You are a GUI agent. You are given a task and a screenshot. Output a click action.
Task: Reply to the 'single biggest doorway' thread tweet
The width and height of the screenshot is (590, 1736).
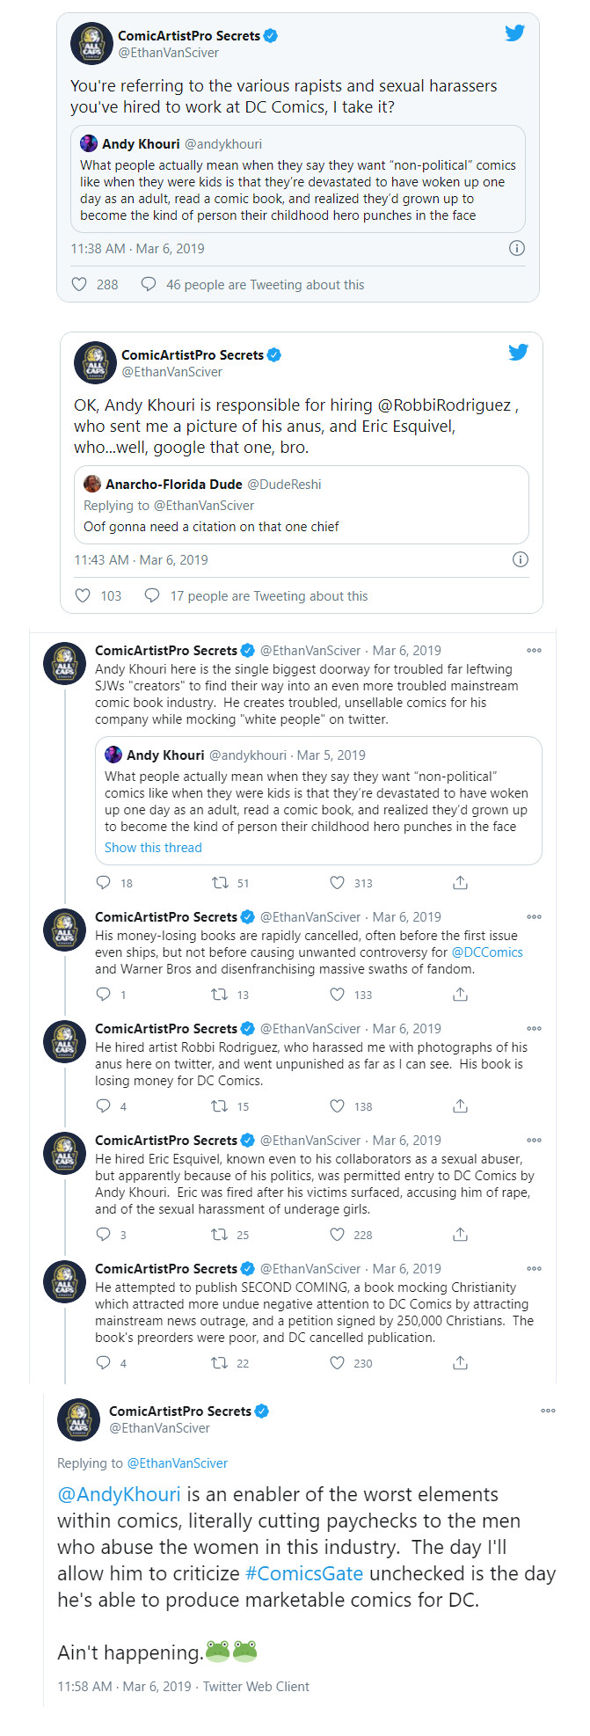click(x=105, y=882)
